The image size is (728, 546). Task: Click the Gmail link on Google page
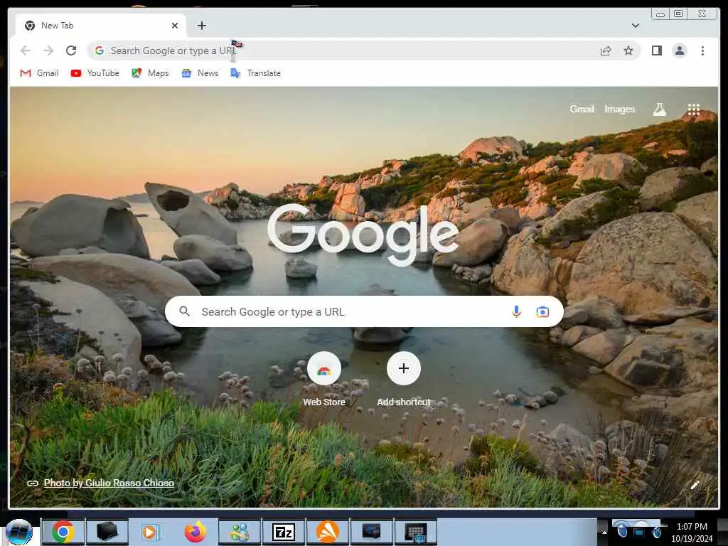coord(582,109)
